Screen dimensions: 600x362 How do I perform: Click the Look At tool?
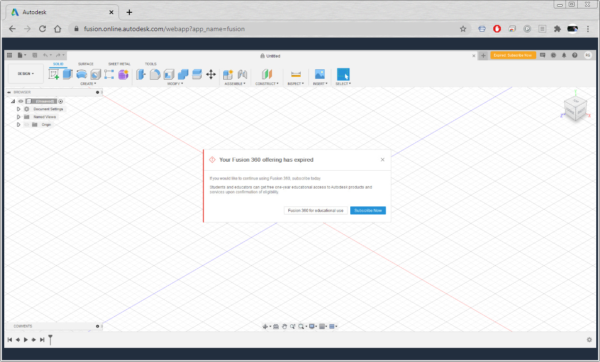click(x=276, y=326)
